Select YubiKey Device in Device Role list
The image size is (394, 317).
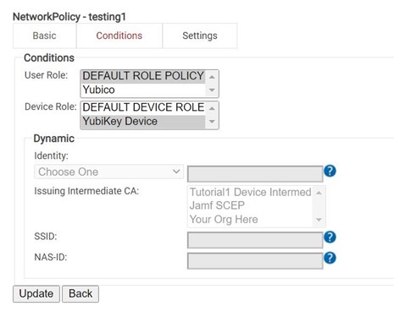(x=143, y=122)
